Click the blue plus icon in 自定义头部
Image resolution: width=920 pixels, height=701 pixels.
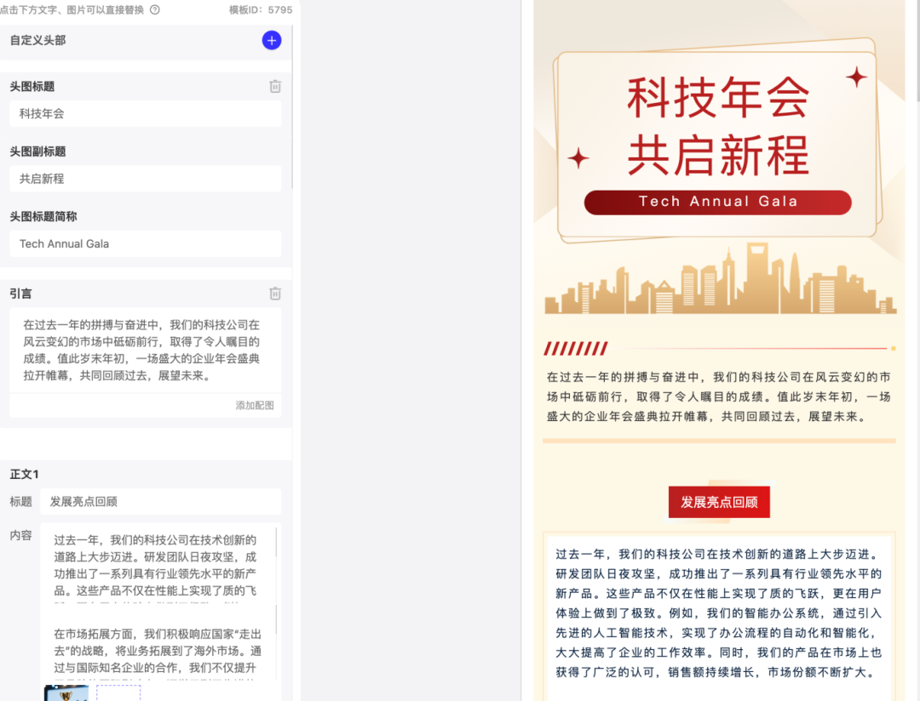click(271, 40)
